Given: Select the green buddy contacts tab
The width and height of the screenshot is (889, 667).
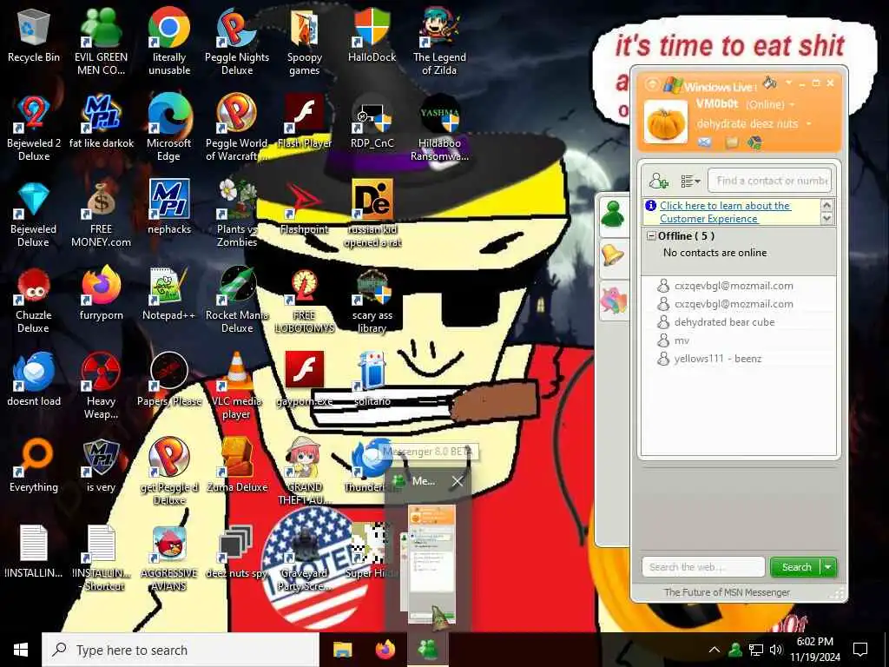Looking at the screenshot, I should (x=613, y=215).
